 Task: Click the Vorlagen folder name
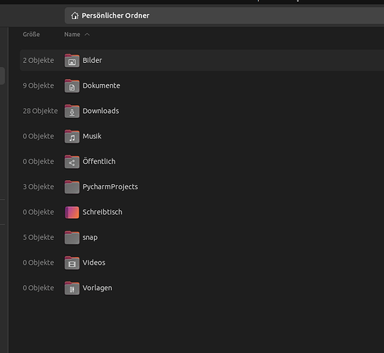(x=97, y=288)
